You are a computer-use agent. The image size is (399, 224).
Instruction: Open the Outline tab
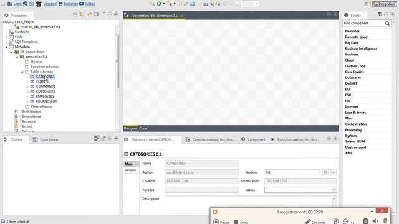coord(16,139)
